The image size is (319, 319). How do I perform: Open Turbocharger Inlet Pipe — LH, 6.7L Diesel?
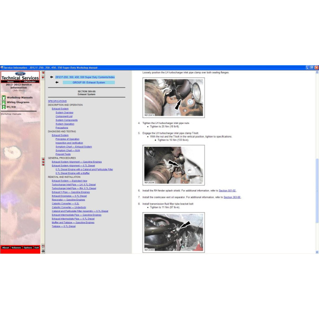click(x=74, y=185)
